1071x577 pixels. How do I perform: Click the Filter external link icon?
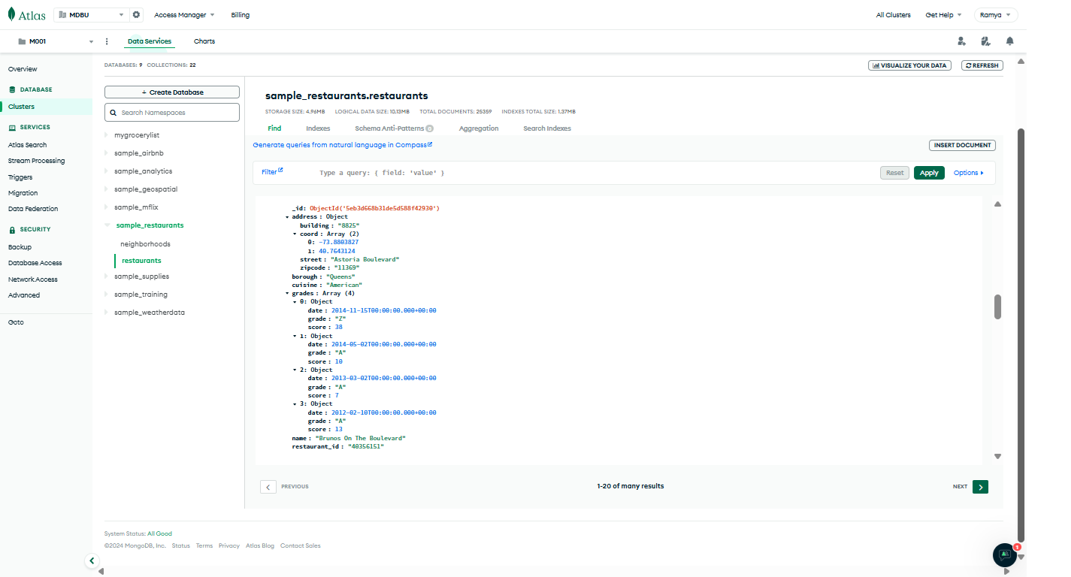click(280, 171)
